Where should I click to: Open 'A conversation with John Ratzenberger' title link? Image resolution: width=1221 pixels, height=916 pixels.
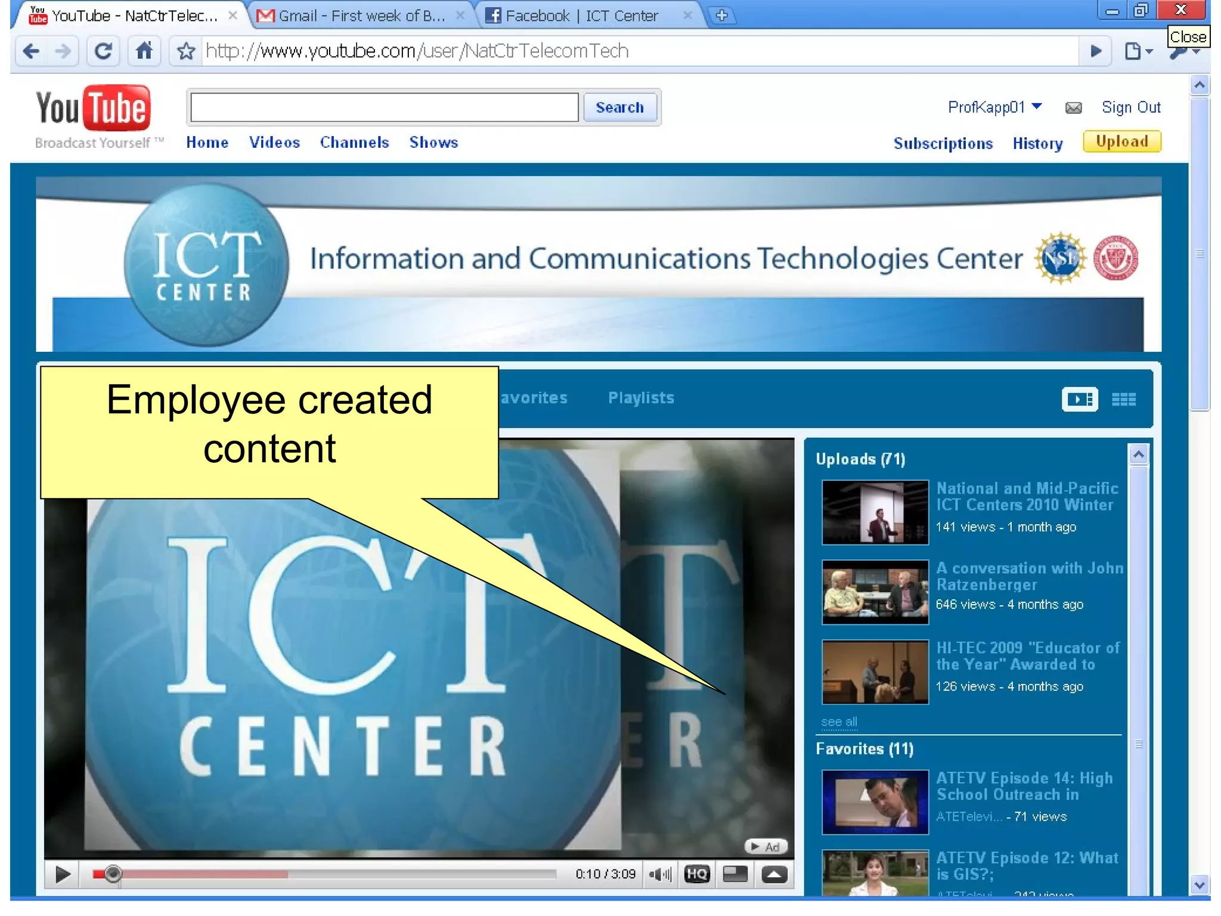click(1030, 577)
